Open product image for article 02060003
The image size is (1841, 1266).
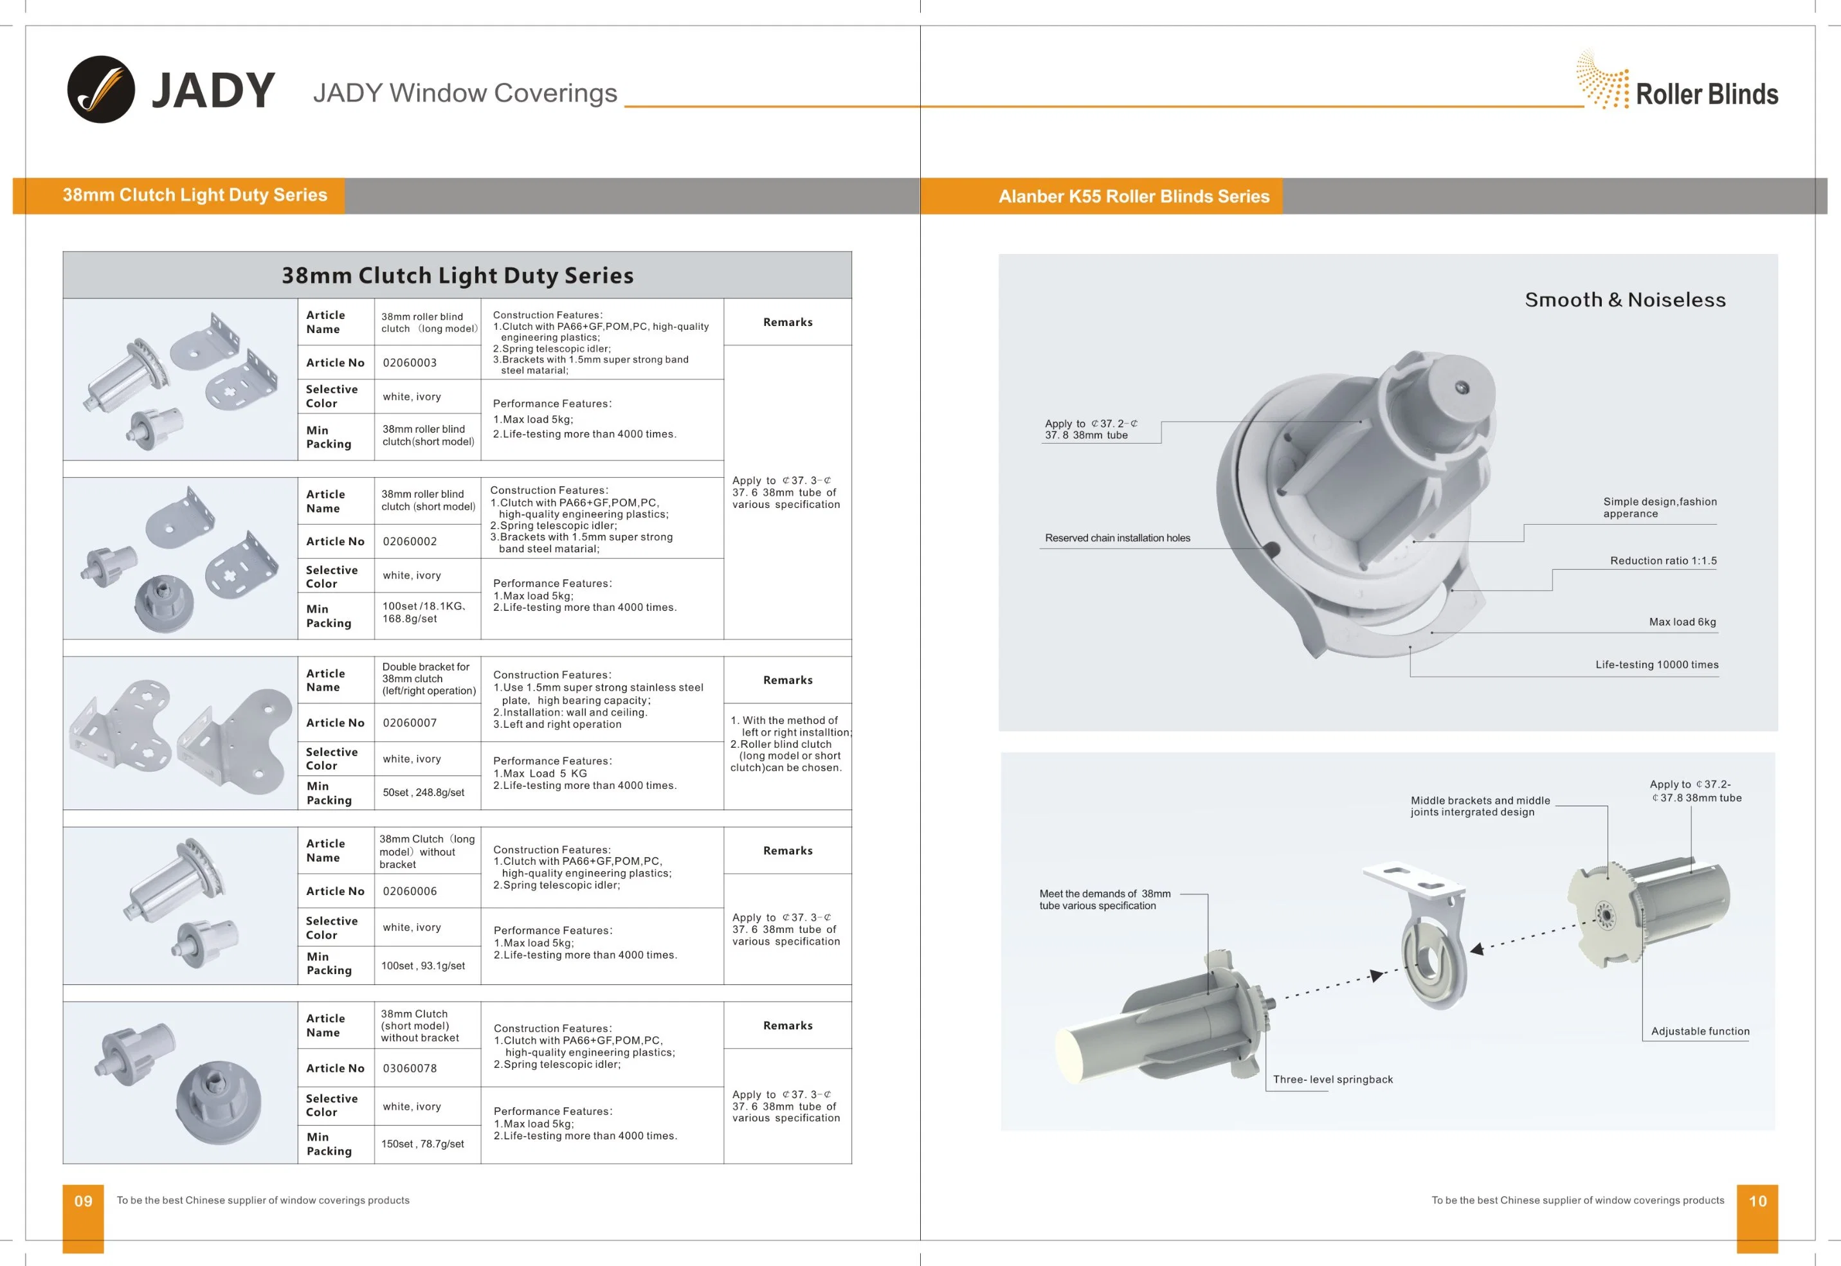tap(181, 380)
